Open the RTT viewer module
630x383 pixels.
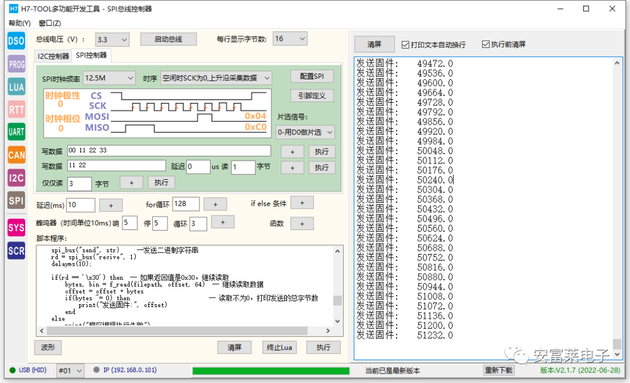[x=16, y=109]
